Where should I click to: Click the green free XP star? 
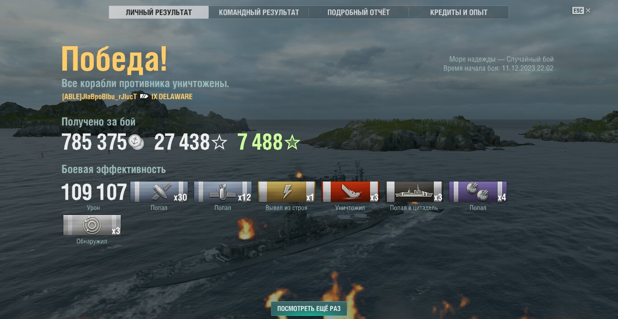point(292,143)
